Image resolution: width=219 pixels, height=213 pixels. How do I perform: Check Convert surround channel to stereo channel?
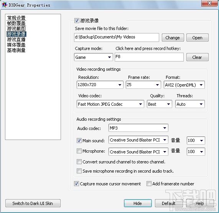[79, 162]
